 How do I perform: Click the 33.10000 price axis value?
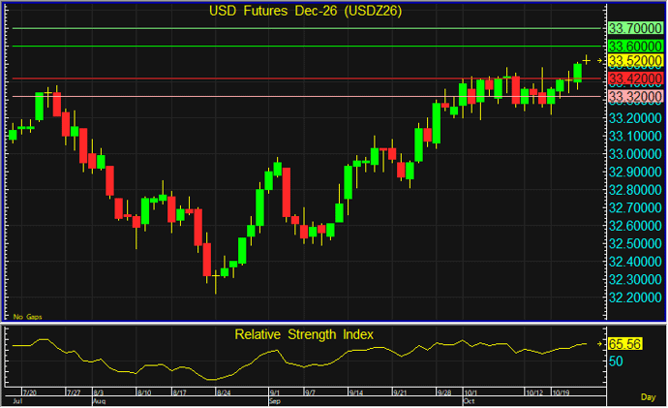click(x=635, y=136)
